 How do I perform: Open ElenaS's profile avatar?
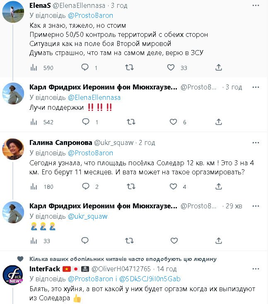[x=13, y=12]
